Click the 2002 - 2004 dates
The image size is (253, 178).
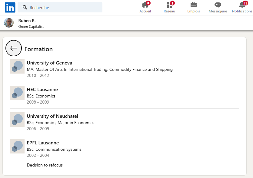pyautogui.click(x=38, y=155)
